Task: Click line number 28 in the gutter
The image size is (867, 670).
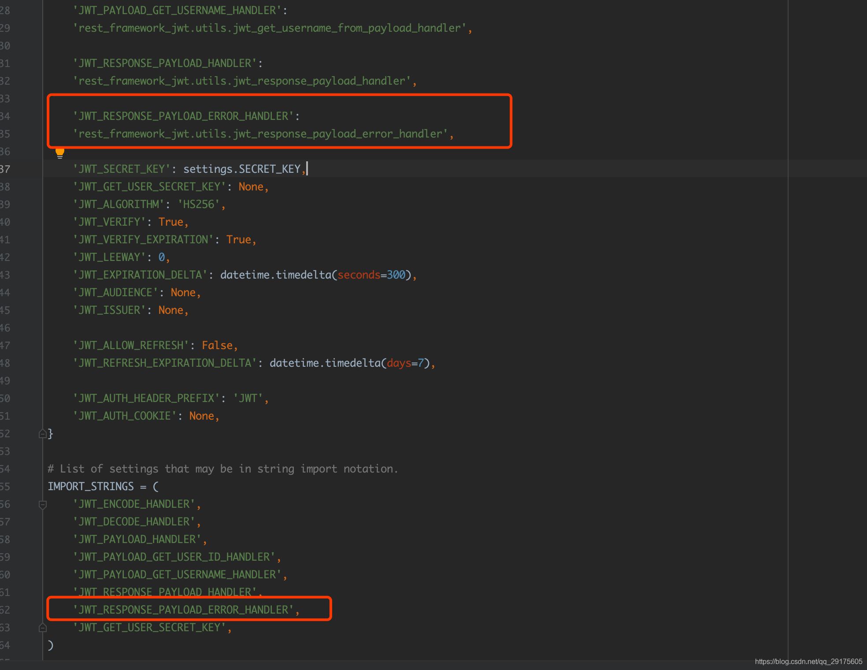Action: [7, 10]
